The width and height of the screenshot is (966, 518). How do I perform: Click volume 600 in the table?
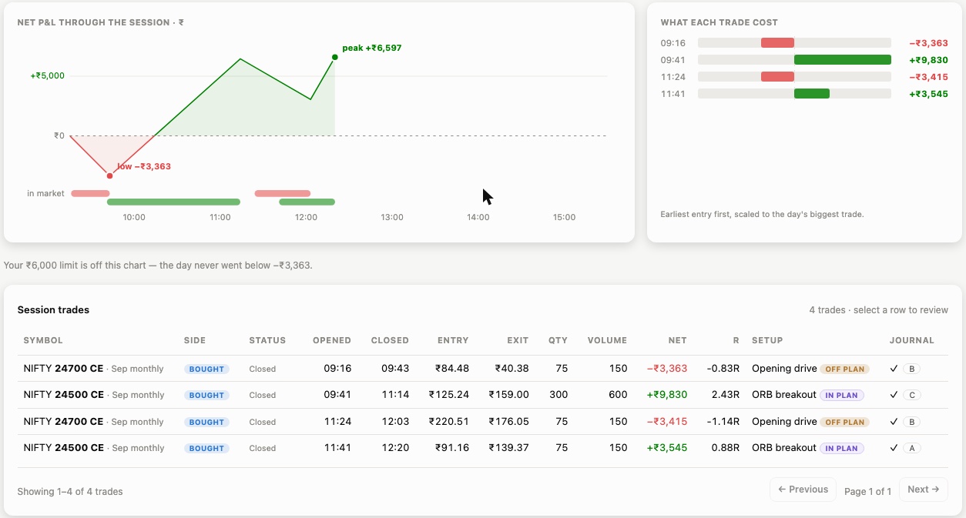(x=618, y=395)
